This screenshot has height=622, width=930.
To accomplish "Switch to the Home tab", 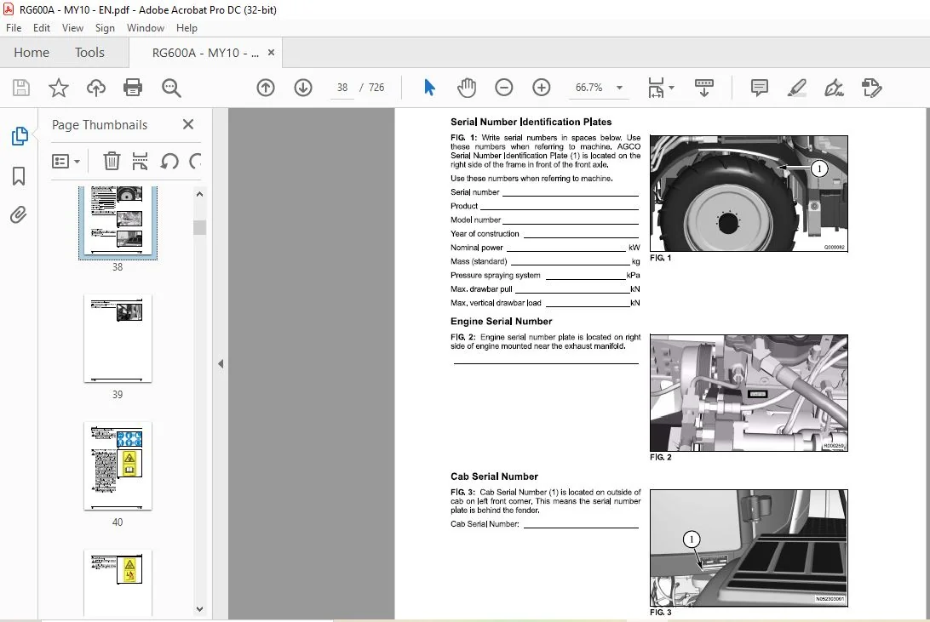I will coord(32,53).
